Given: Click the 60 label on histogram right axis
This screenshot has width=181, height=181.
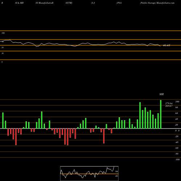Looking at the screenshot, I should [177, 113].
